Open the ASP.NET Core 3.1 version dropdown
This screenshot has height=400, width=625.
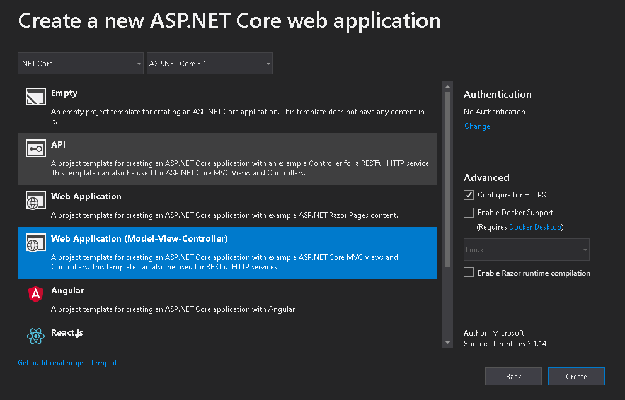tap(209, 64)
